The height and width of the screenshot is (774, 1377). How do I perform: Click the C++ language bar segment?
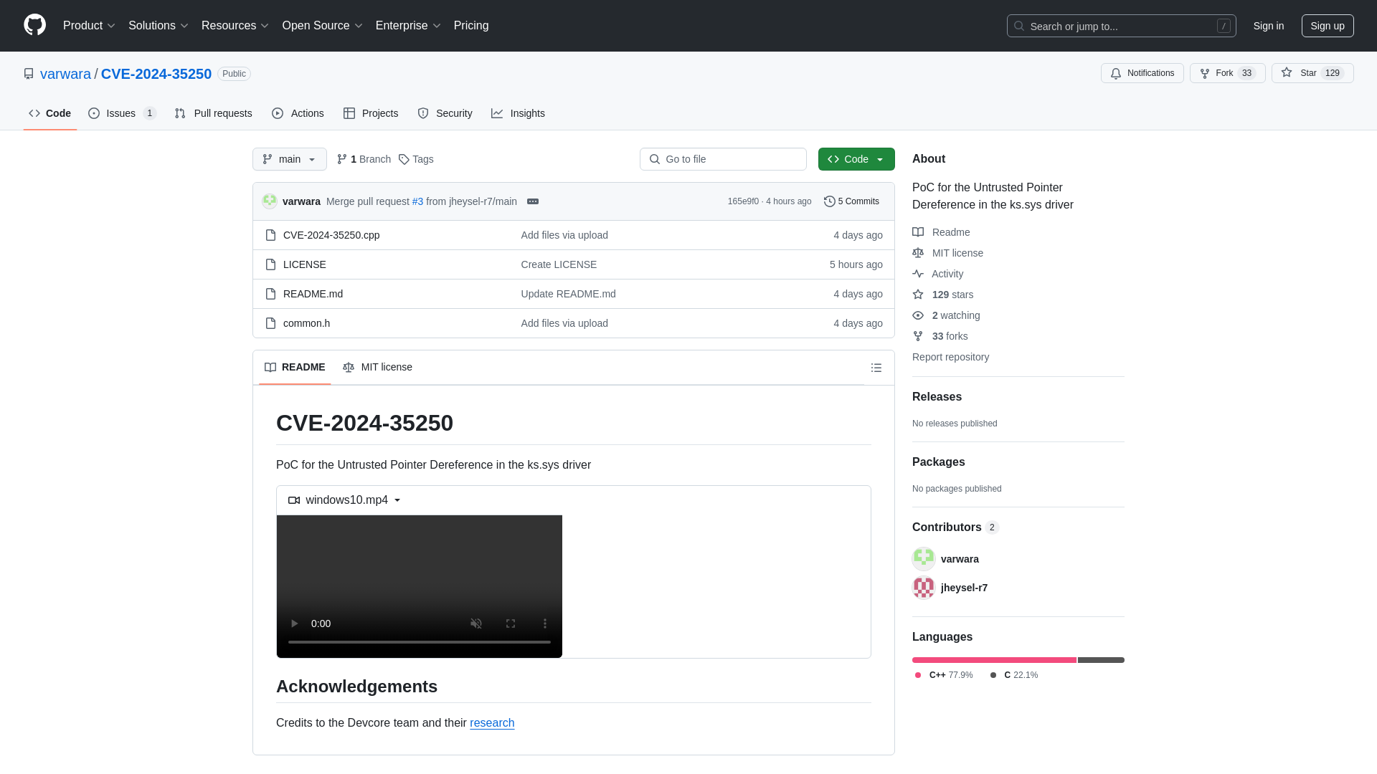pyautogui.click(x=993, y=659)
